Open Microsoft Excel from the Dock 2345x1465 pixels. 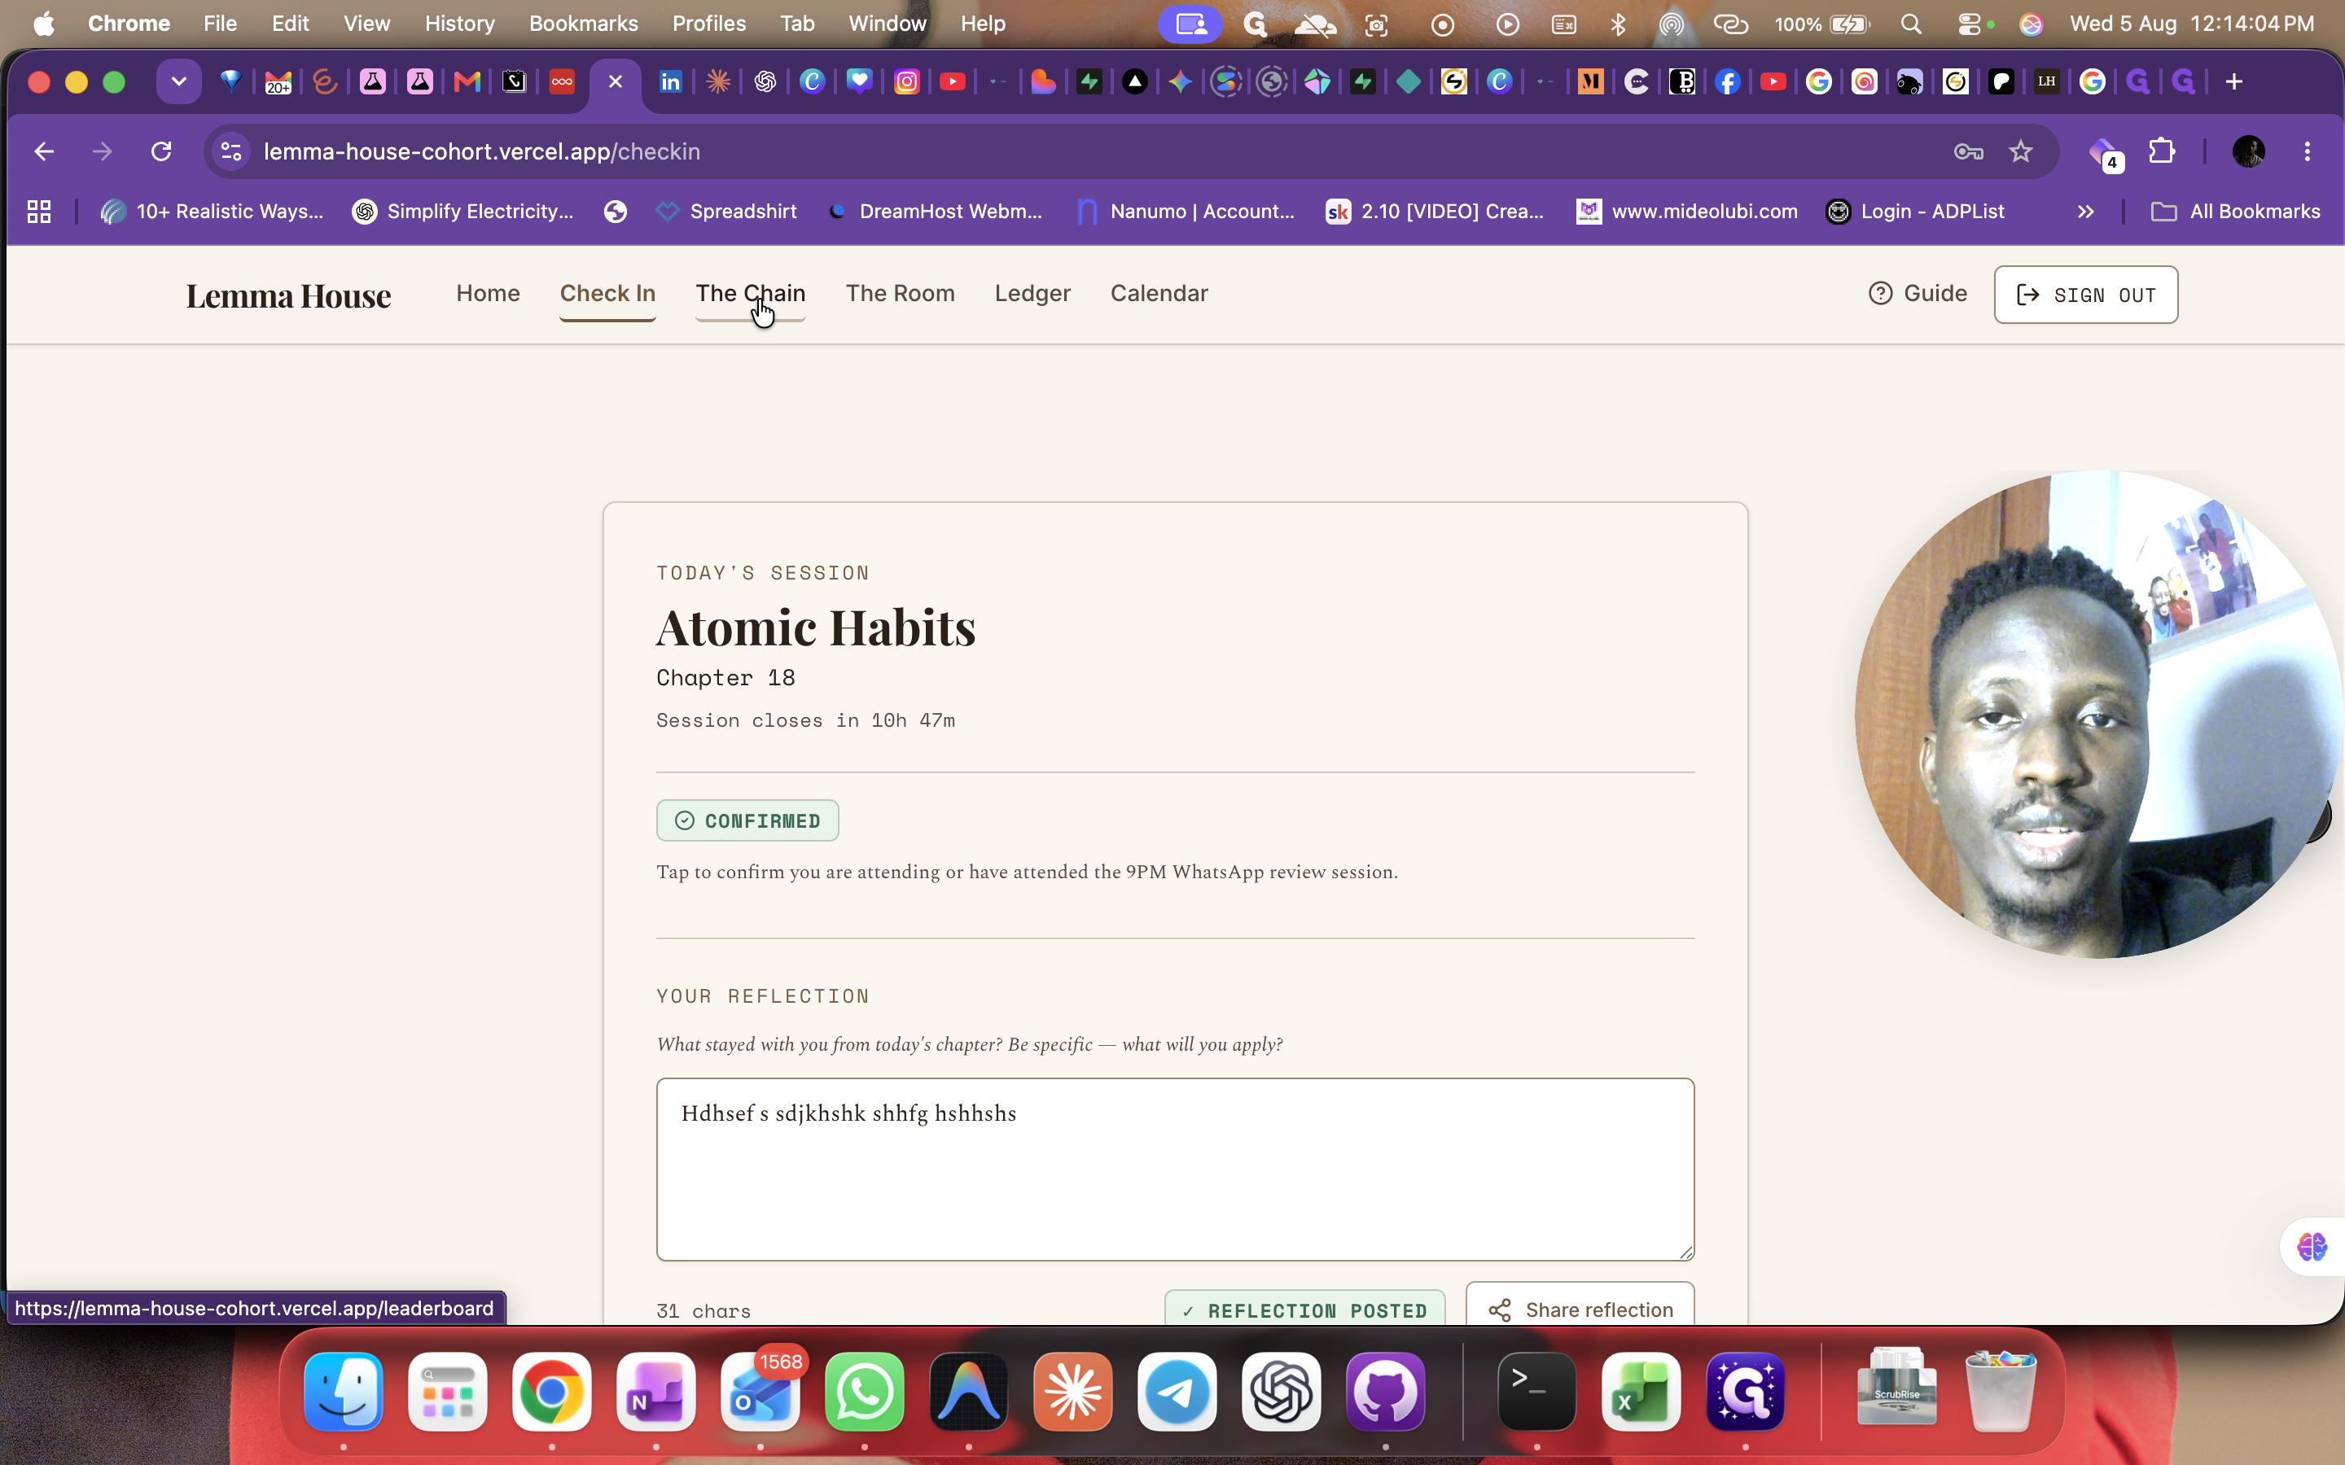point(1641,1392)
